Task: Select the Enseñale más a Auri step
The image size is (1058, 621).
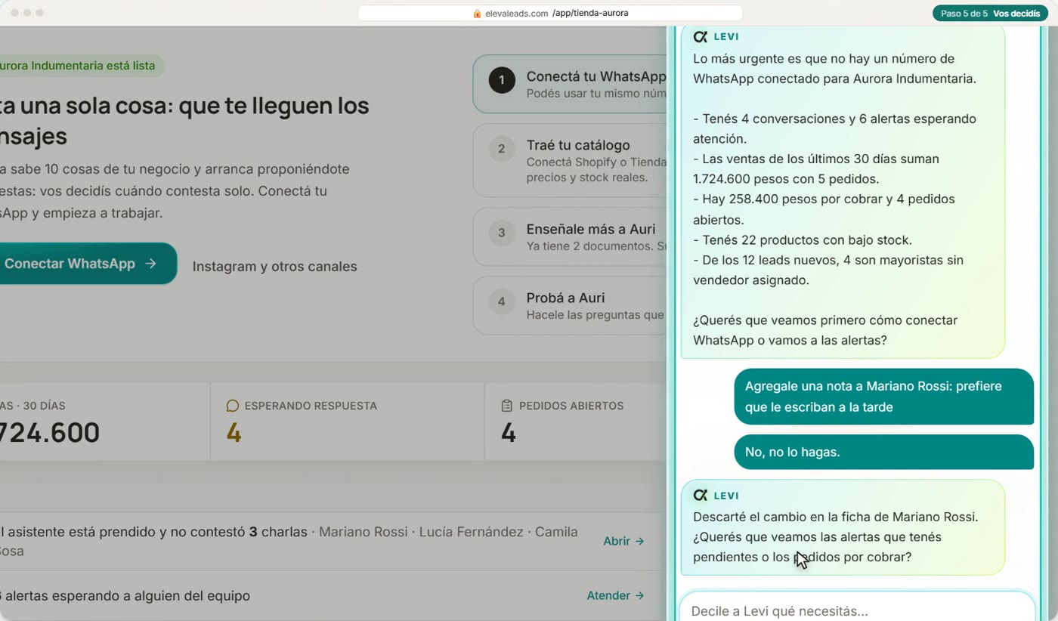Action: pyautogui.click(x=570, y=236)
